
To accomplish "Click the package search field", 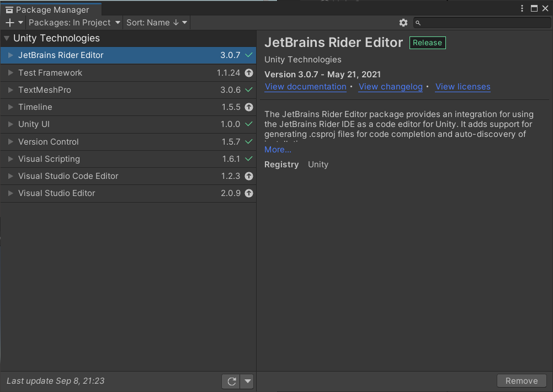I will coord(482,23).
